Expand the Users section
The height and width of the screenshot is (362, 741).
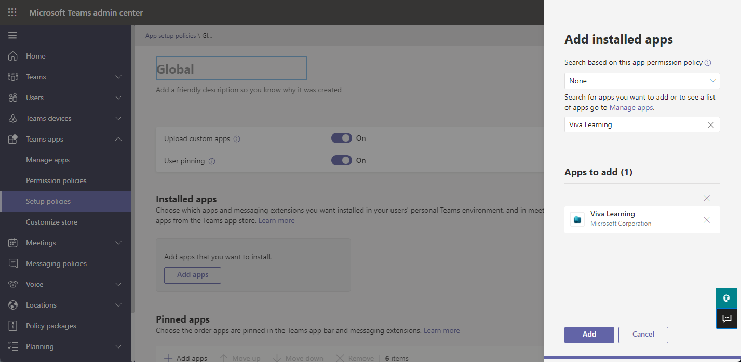click(34, 97)
